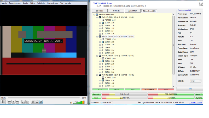Open MIS Single dropdown

pos(195,81)
